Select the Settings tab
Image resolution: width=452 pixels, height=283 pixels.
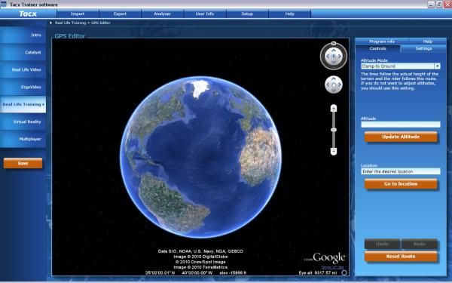pos(423,48)
